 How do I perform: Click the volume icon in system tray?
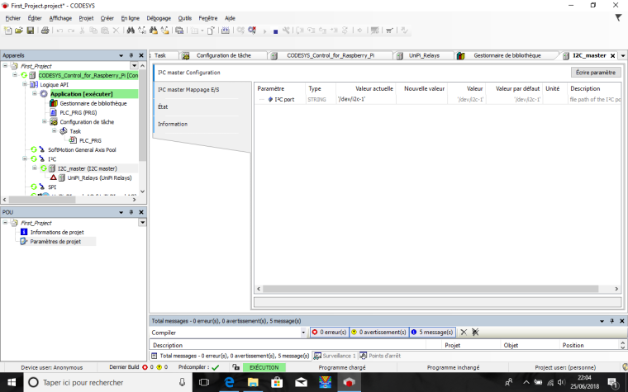point(562,382)
